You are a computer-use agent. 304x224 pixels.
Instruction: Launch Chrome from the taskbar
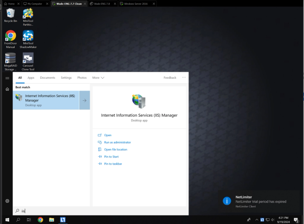pyautogui.click(x=40, y=220)
